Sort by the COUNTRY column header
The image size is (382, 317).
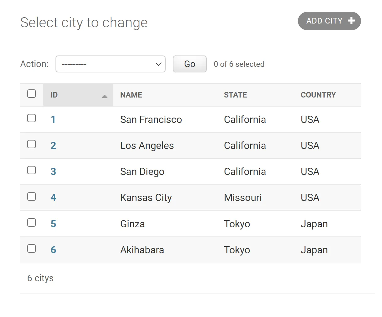click(x=318, y=95)
